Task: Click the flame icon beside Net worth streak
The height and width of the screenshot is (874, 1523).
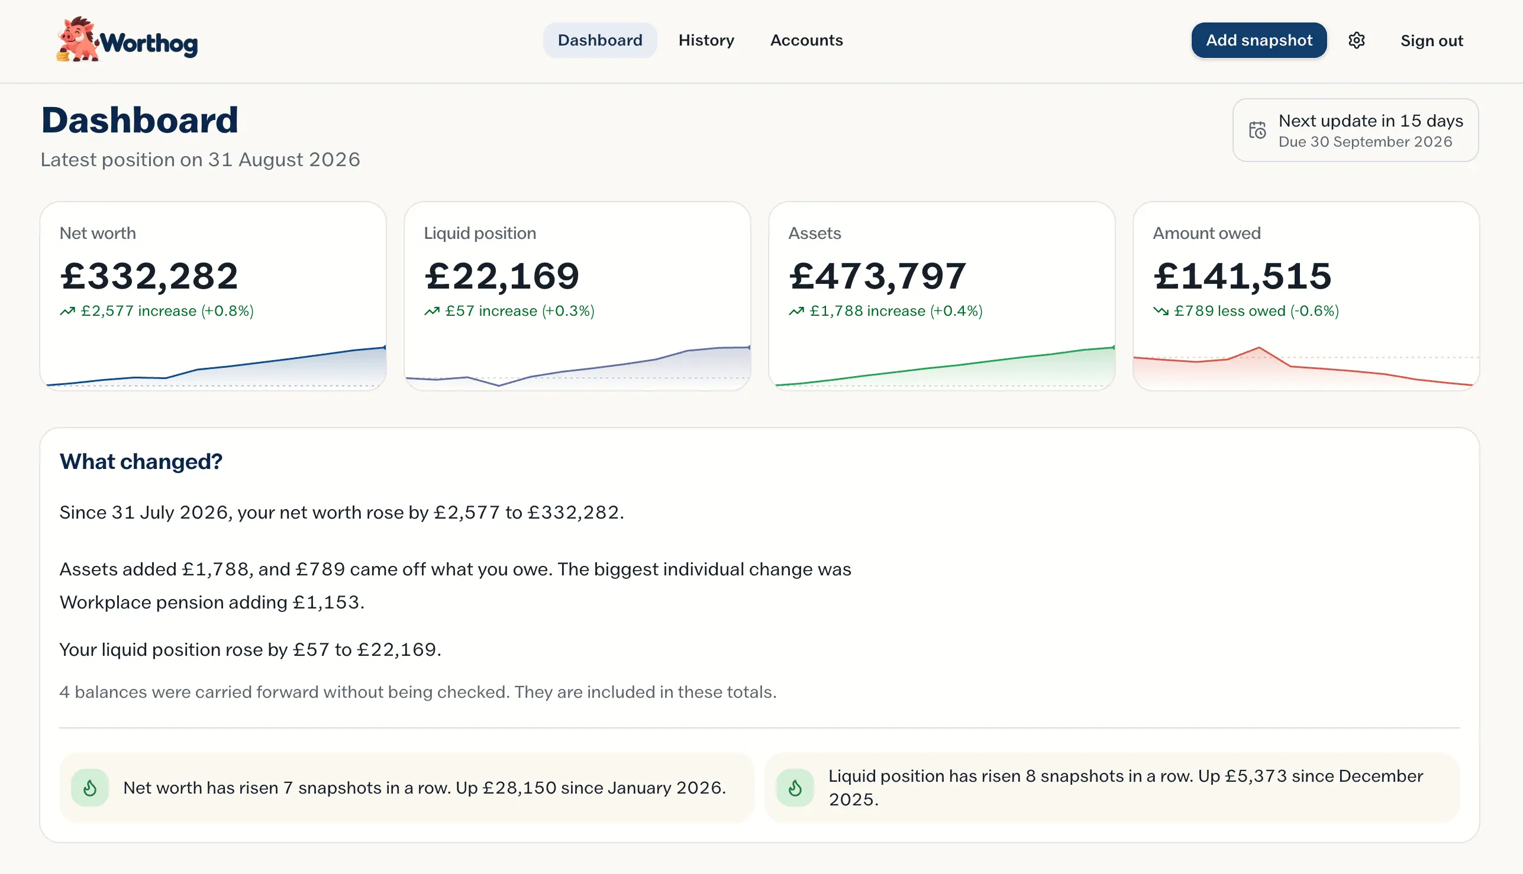Action: click(90, 788)
